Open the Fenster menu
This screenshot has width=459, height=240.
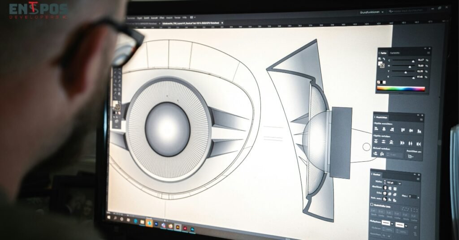177,17
